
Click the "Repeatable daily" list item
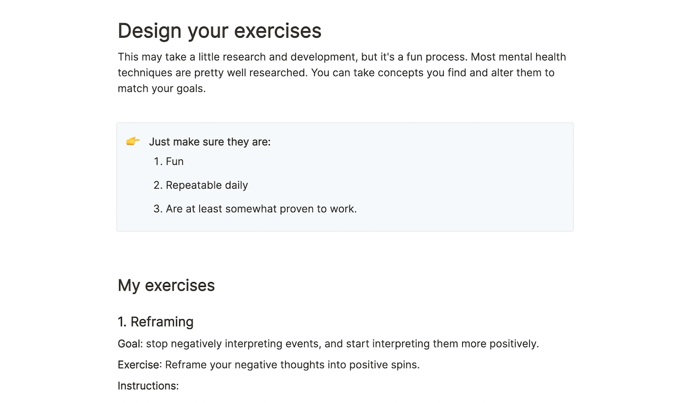(x=207, y=185)
